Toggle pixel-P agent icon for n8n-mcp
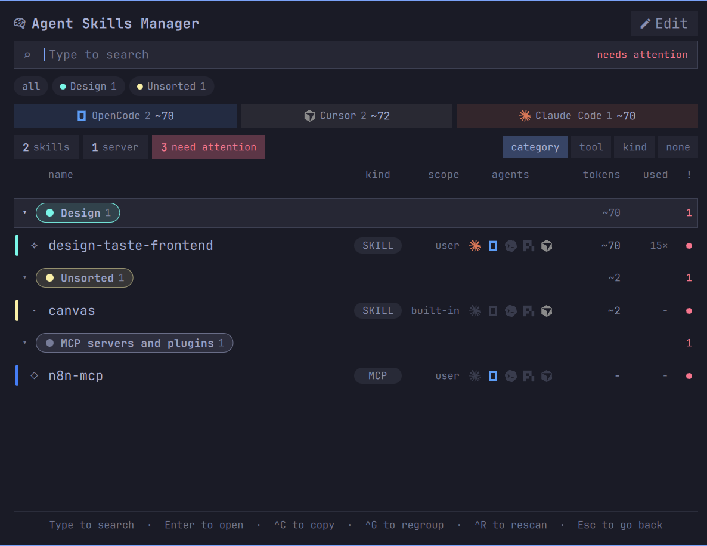Viewport: 707px width, 546px height. pyautogui.click(x=528, y=376)
